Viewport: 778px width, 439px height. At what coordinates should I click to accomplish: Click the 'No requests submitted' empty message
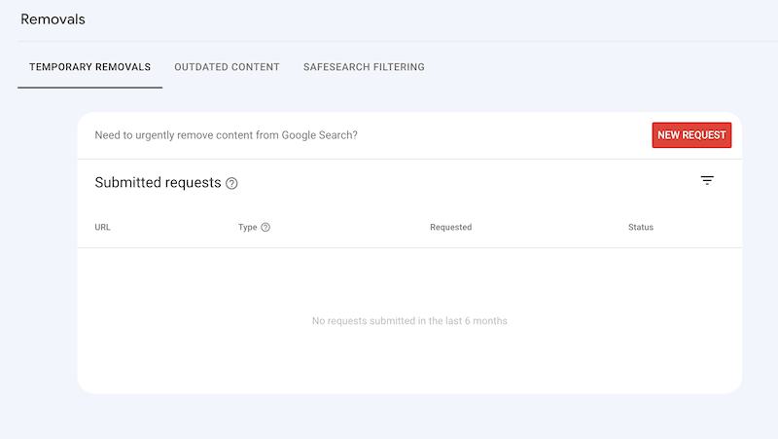click(x=409, y=321)
